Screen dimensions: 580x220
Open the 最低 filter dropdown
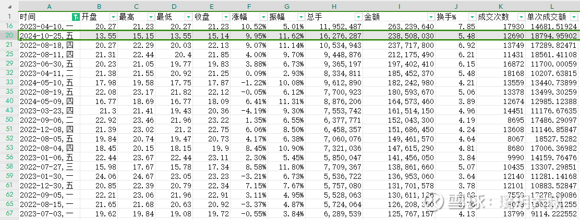(x=189, y=17)
